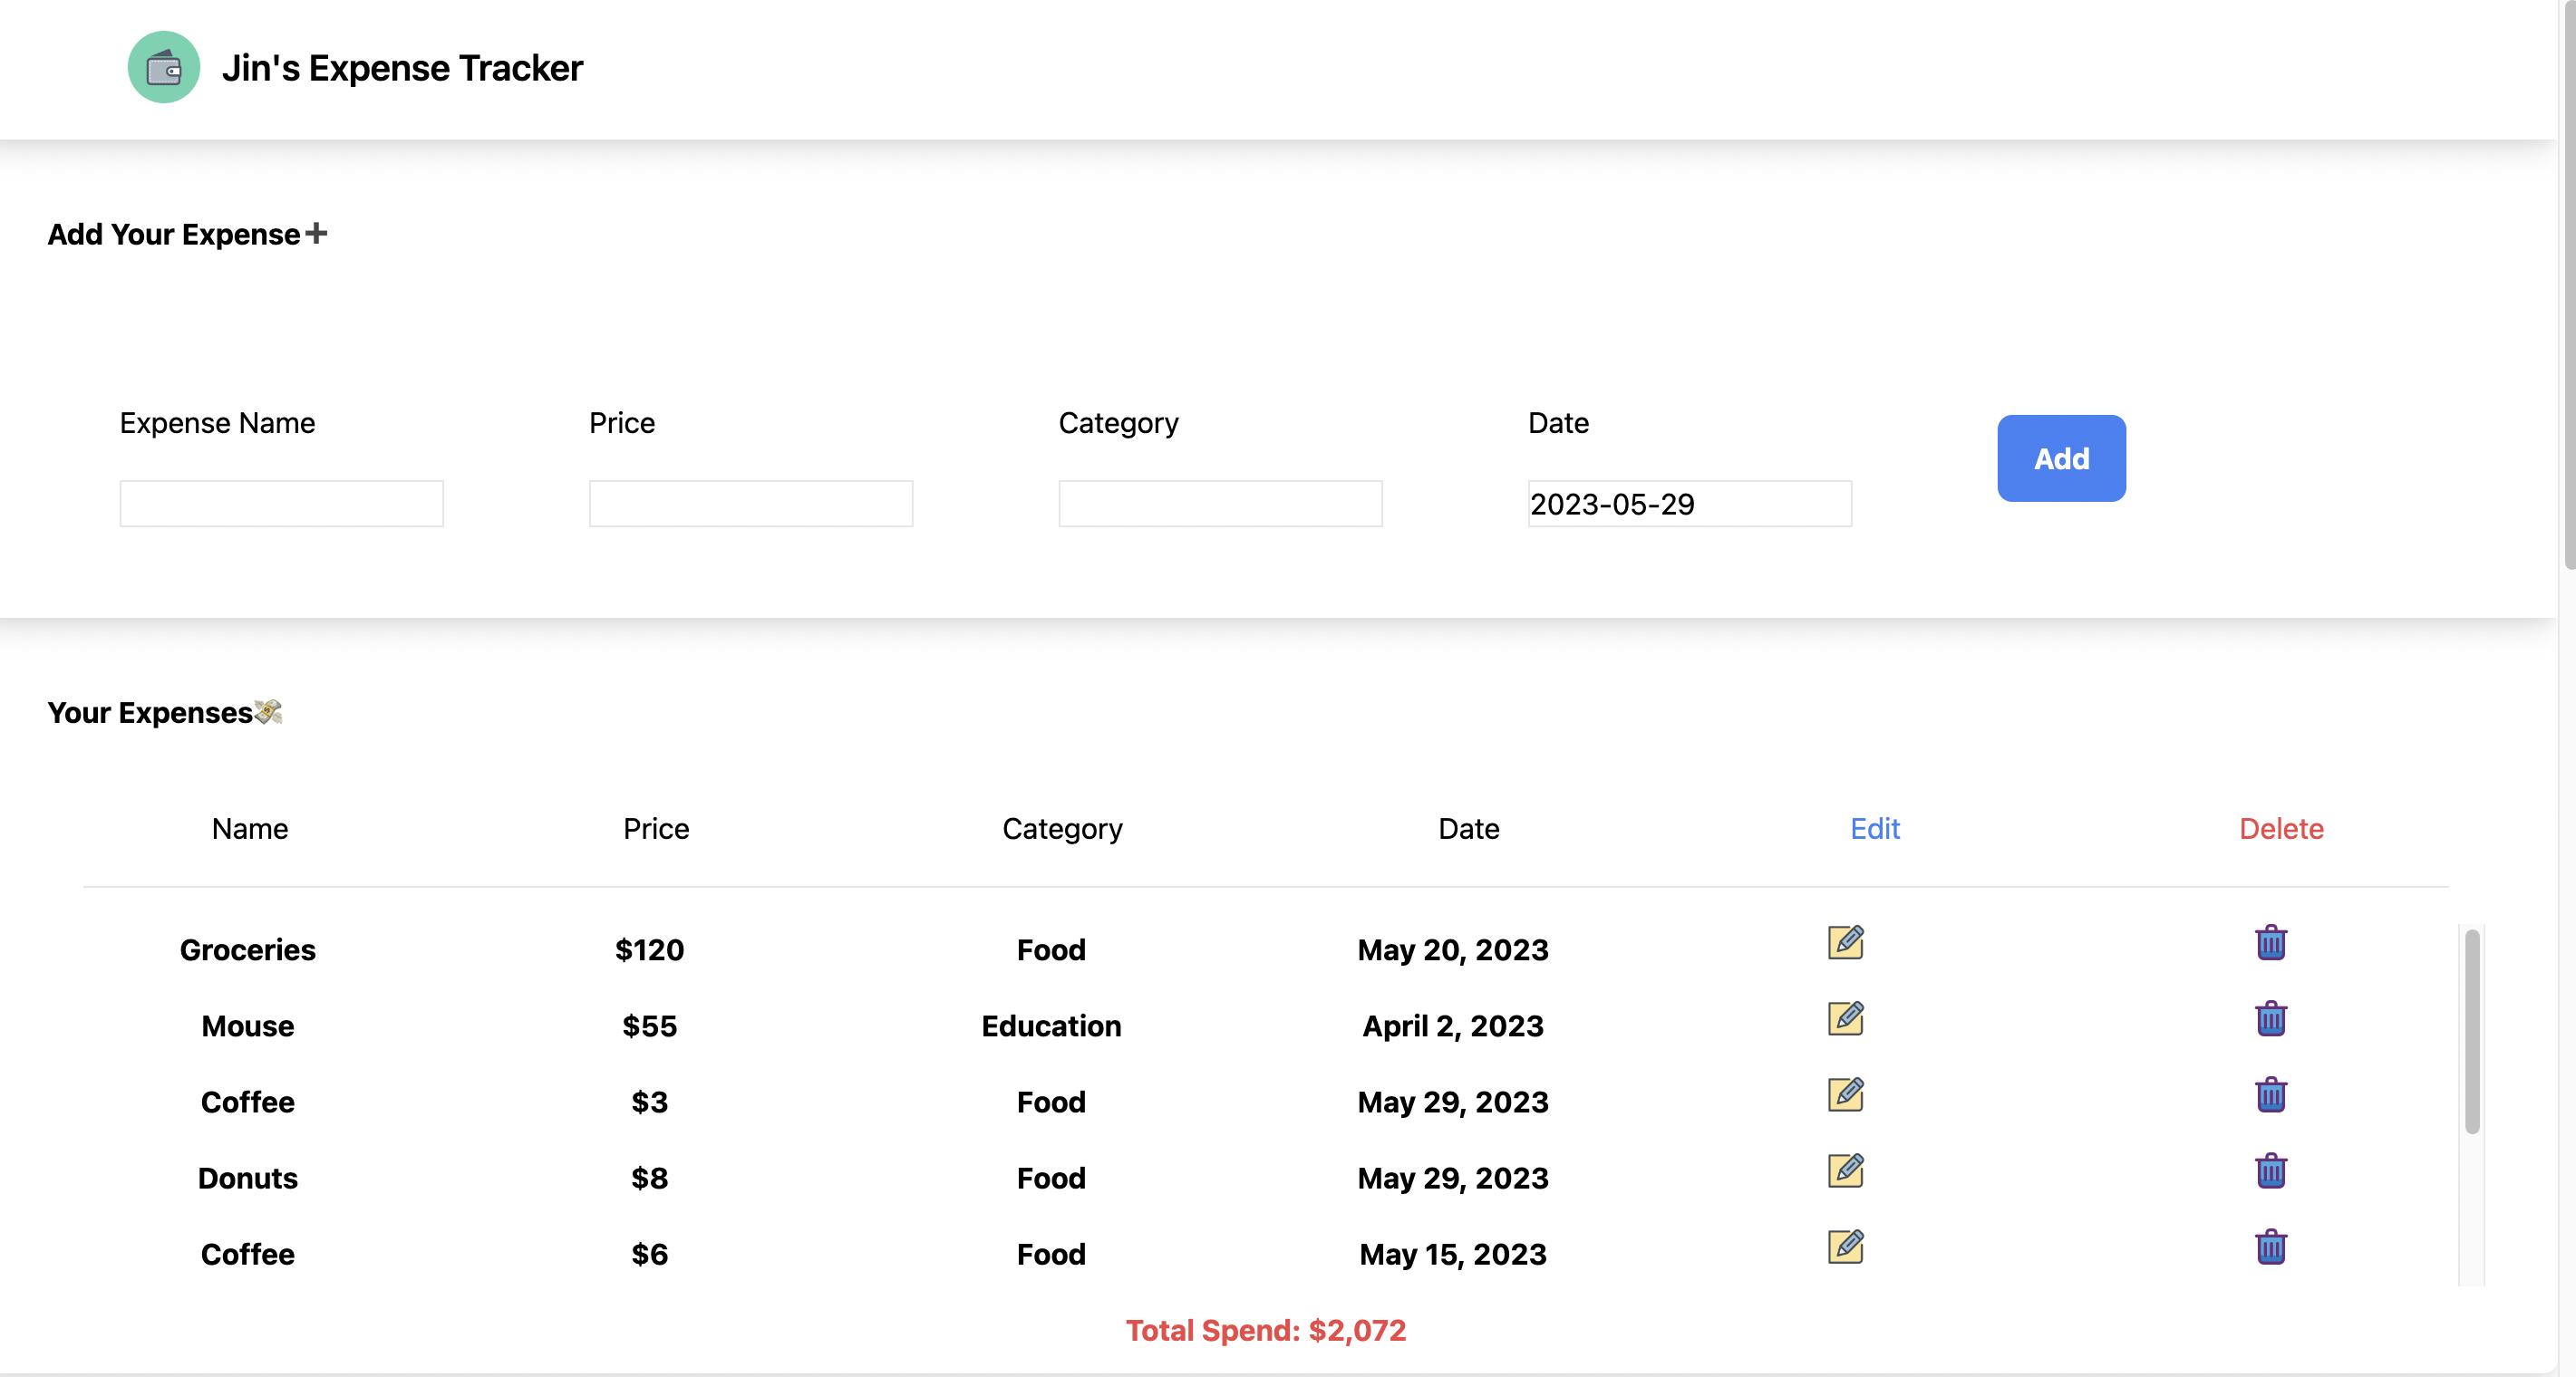Expand the Add Your Expense section
Image resolution: width=2576 pixels, height=1377 pixels.
pos(317,234)
